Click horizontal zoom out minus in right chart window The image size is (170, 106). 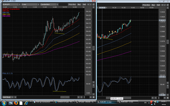pos(156,98)
